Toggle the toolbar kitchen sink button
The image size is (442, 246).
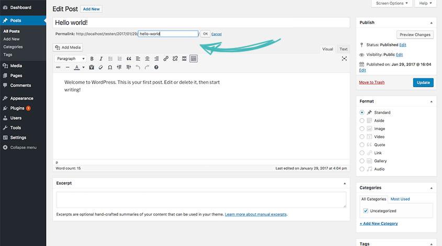click(194, 58)
